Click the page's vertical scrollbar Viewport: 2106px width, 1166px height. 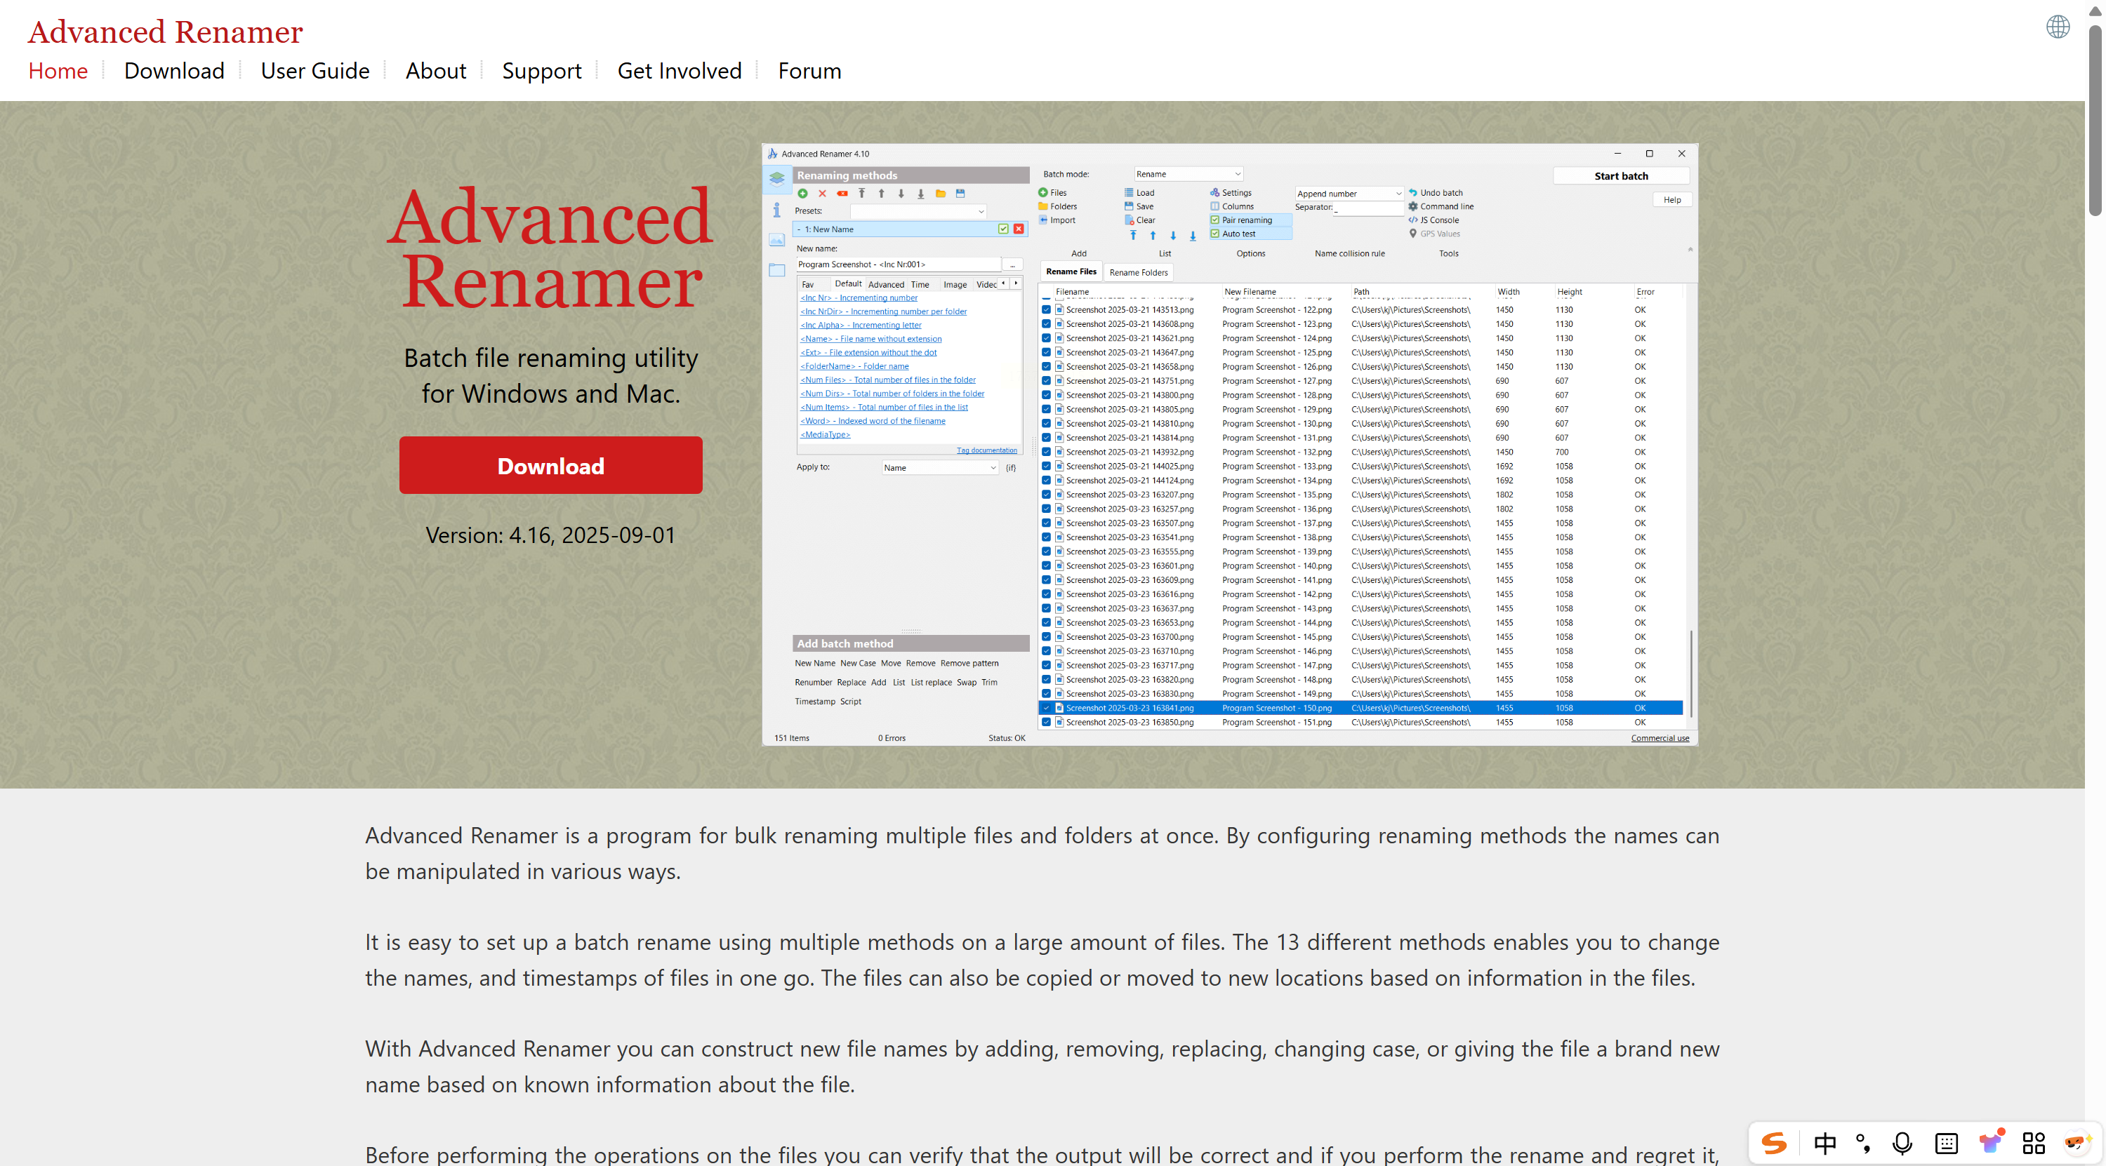click(2095, 119)
